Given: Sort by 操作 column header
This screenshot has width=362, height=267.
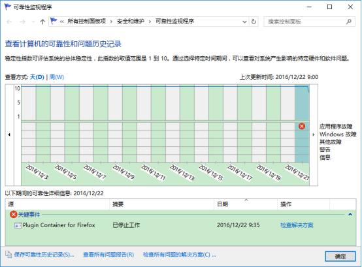Looking at the screenshot, I should click(x=304, y=204).
